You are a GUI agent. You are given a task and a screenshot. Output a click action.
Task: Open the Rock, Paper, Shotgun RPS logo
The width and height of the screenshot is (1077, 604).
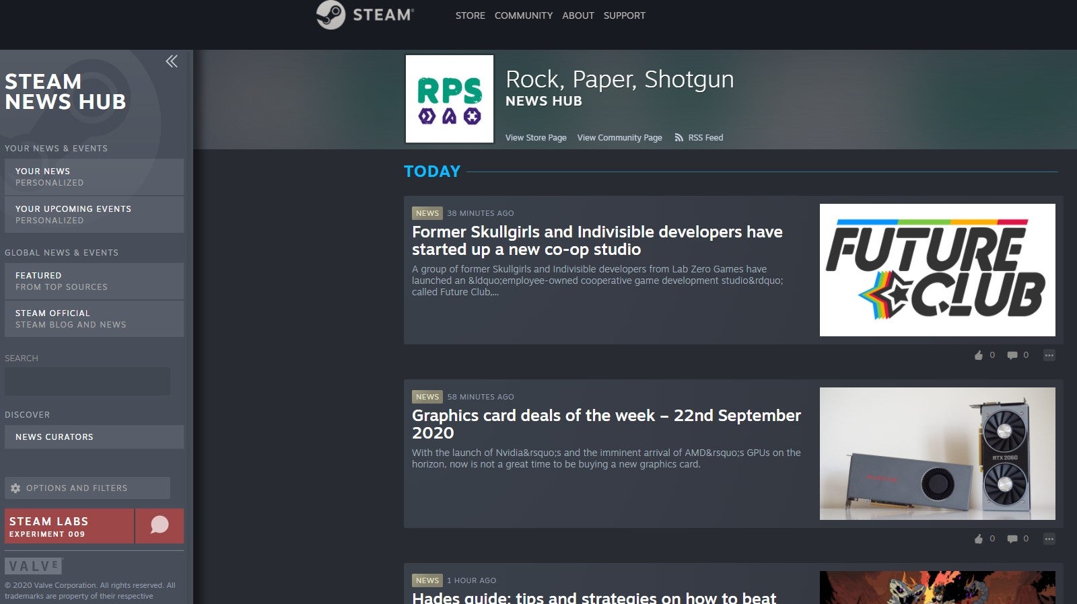pyautogui.click(x=449, y=99)
